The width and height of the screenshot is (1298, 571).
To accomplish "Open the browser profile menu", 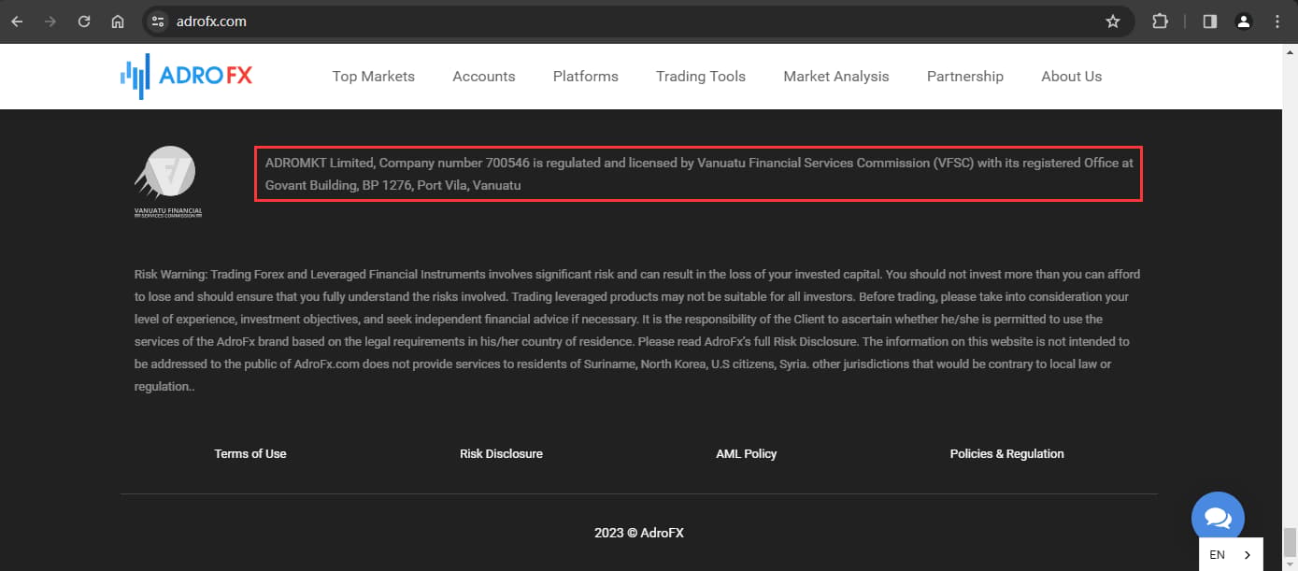I will click(x=1243, y=21).
